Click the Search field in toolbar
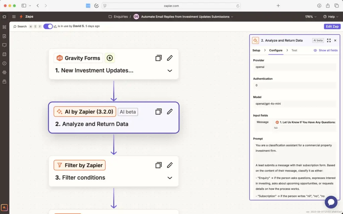 (x=20, y=26)
